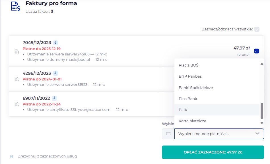This screenshot has width=270, height=164.
Task: Click the document icon beside invoice 7049/12/2023
Action: 17,51
